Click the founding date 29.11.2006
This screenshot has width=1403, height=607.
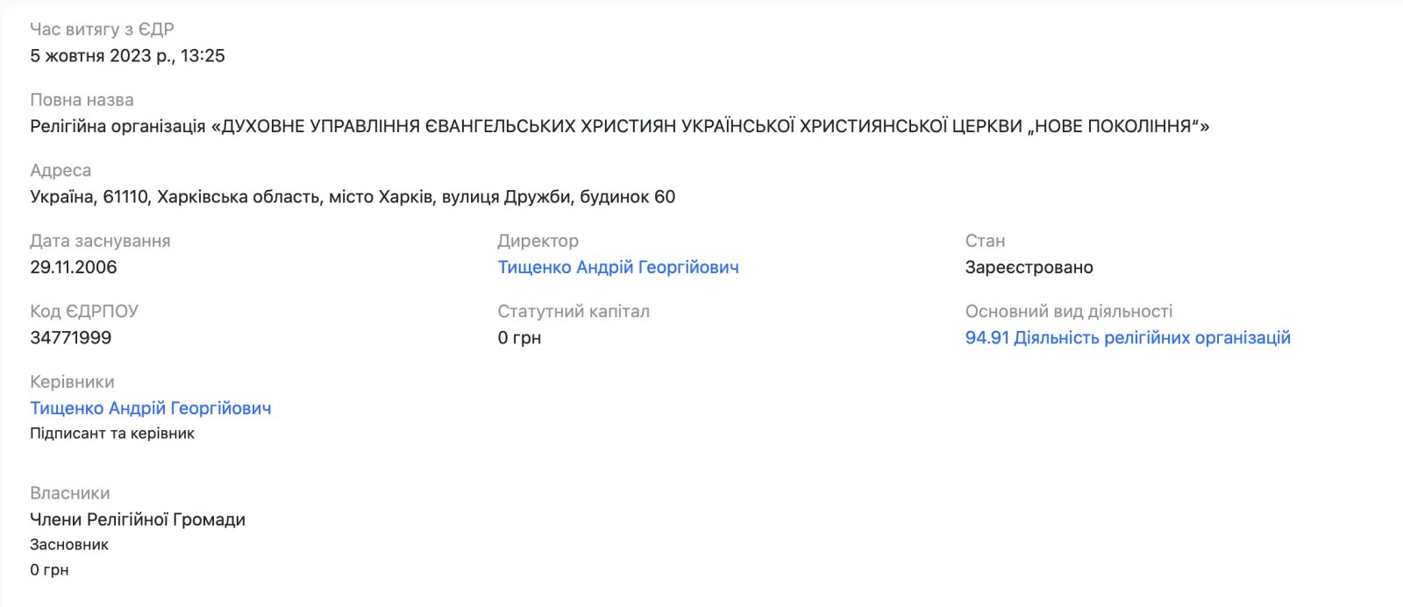click(74, 267)
